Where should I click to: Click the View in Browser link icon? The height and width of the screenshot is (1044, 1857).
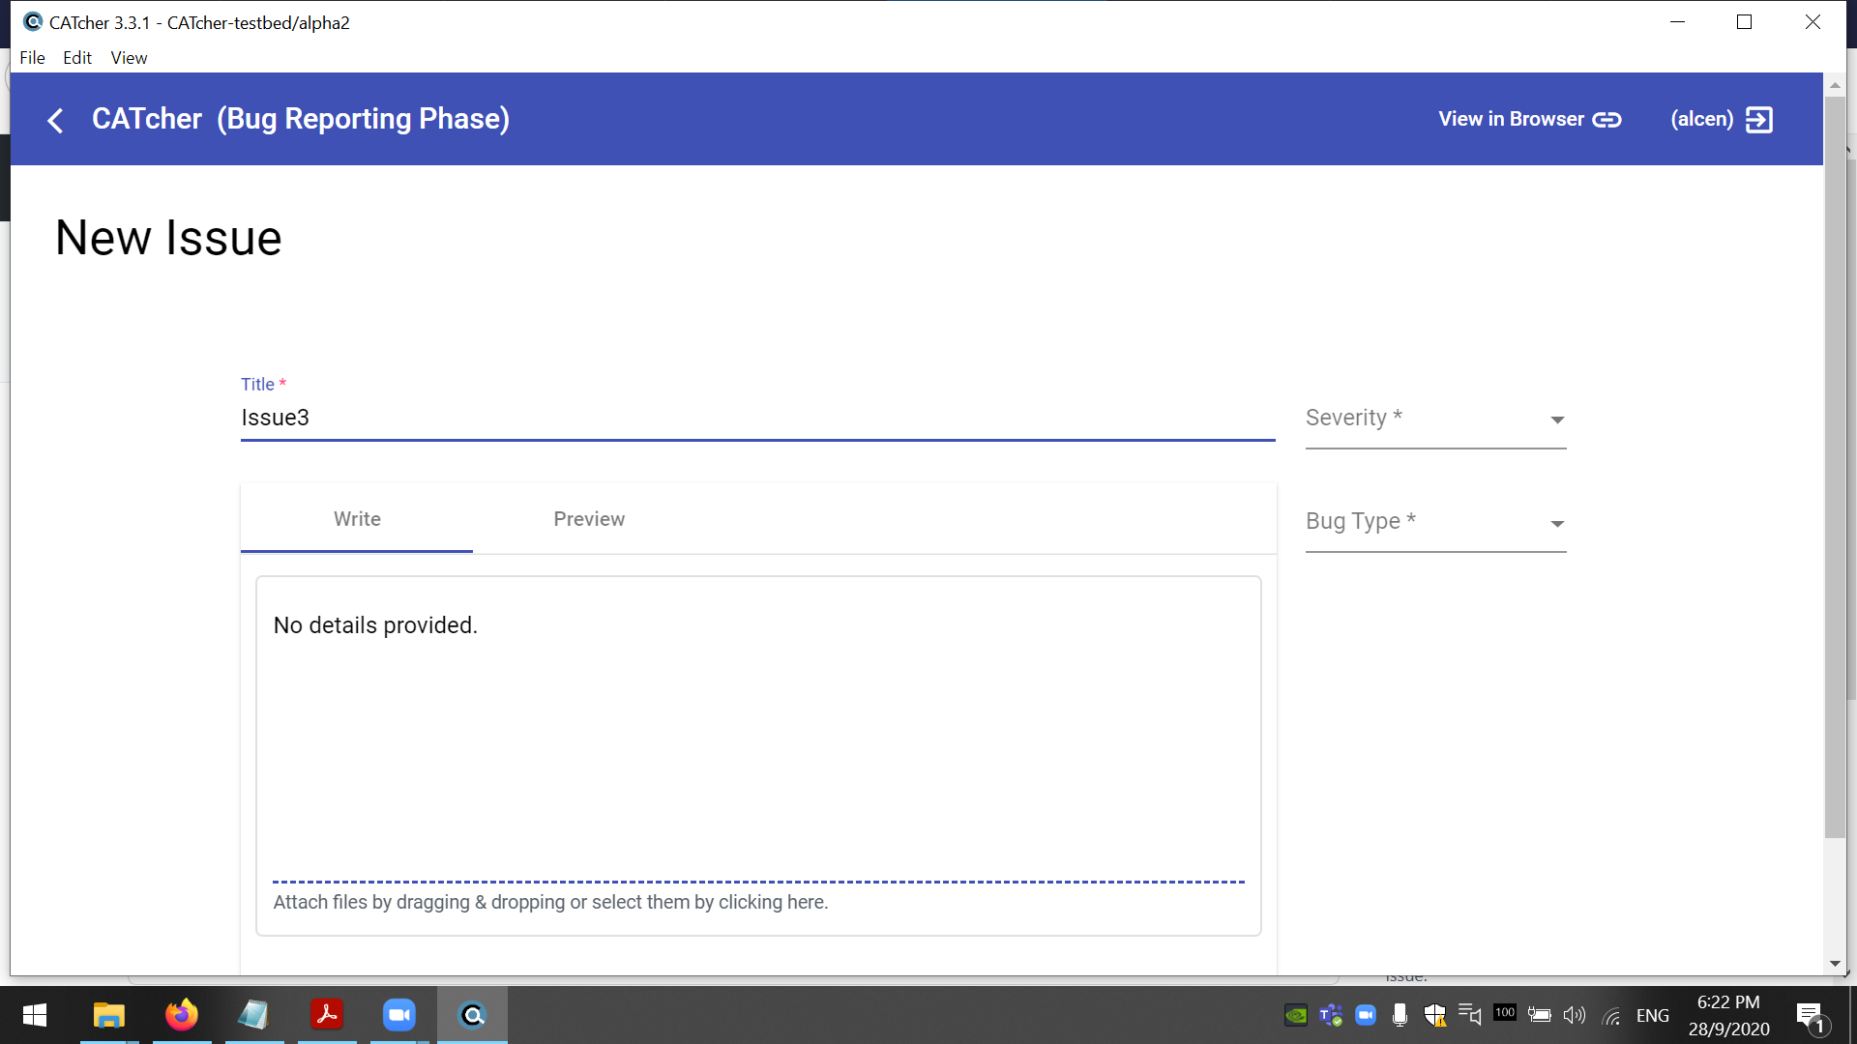(1606, 120)
